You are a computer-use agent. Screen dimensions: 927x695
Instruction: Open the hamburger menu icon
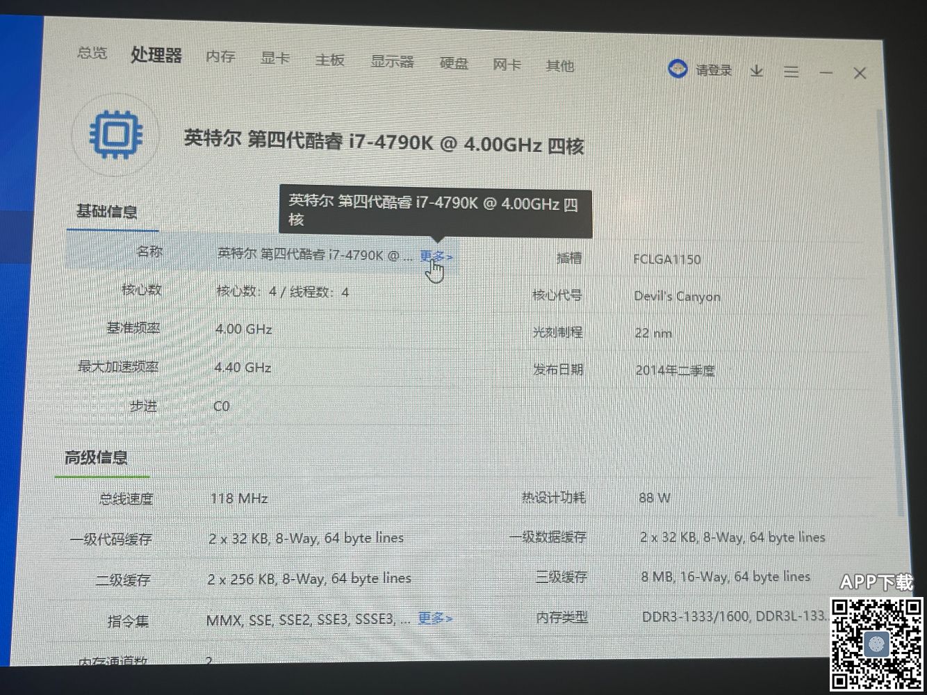pyautogui.click(x=791, y=72)
